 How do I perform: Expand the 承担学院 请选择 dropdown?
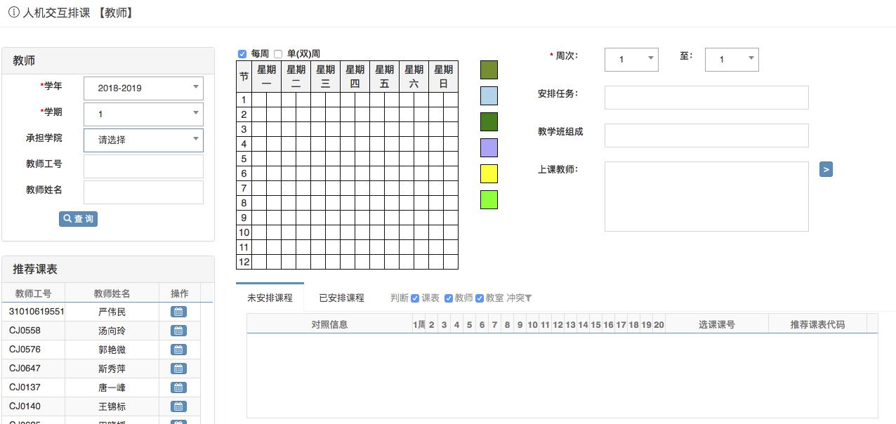143,140
